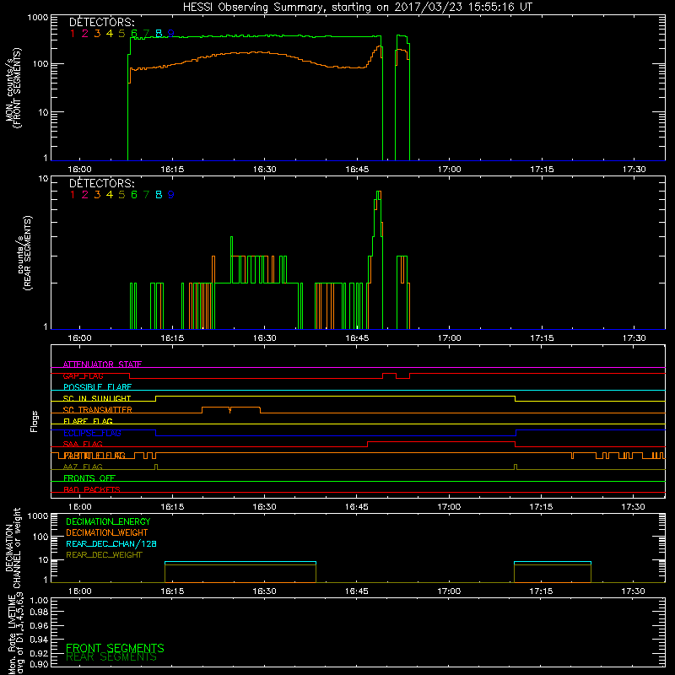Click the SAA_FLAG label

click(x=83, y=444)
